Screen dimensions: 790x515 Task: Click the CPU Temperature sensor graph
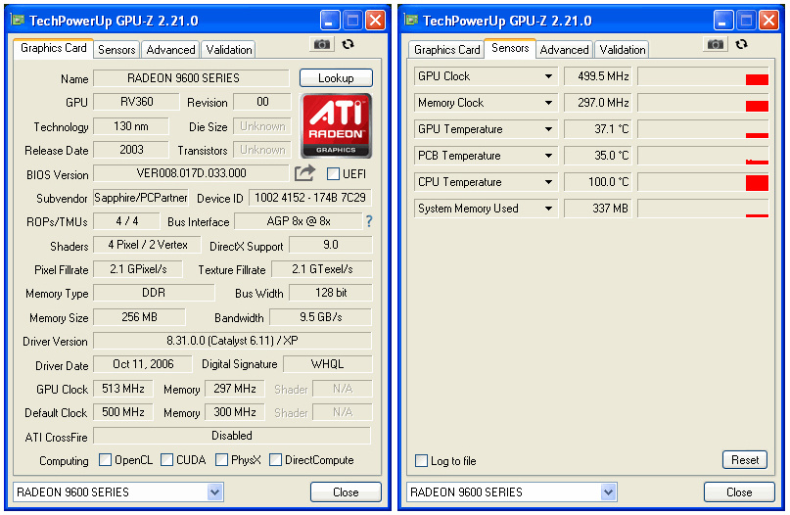(703, 182)
